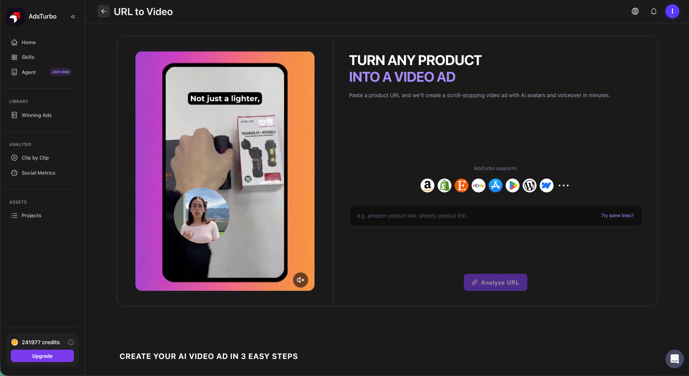Screen dimensions: 689x376
Task: Select the Shopify platform icon
Action: [444, 185]
